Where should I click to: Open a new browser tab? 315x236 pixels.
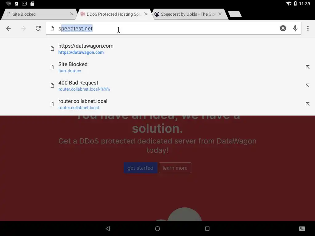click(x=235, y=14)
